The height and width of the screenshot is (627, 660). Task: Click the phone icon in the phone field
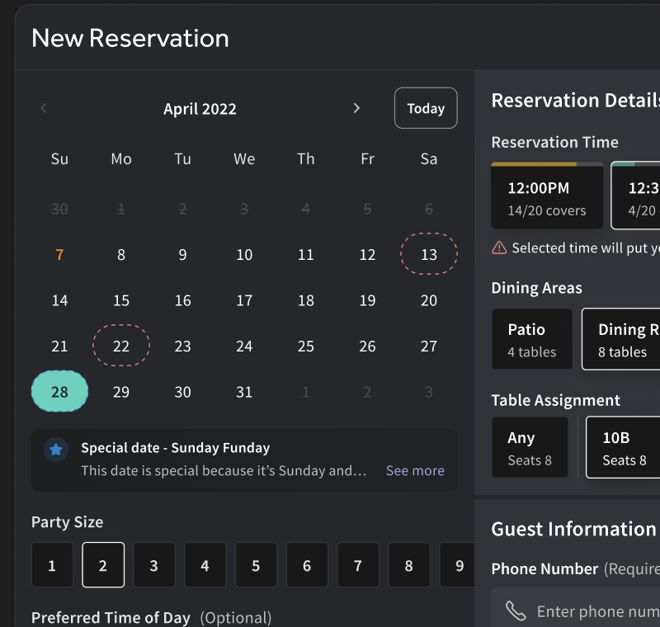pos(516,610)
